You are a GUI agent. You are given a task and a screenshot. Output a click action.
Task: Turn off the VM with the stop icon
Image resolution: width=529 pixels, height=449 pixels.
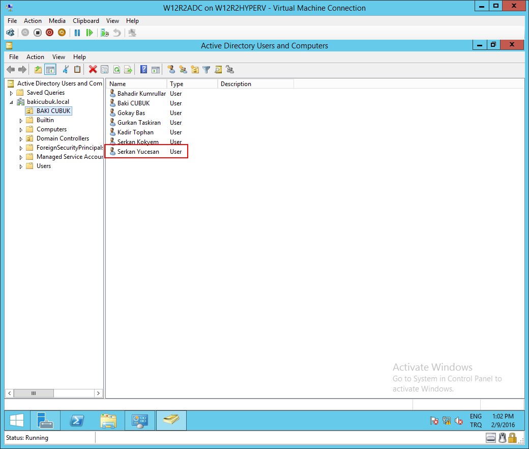point(38,33)
